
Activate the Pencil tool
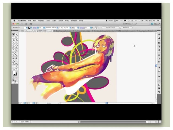(16, 45)
